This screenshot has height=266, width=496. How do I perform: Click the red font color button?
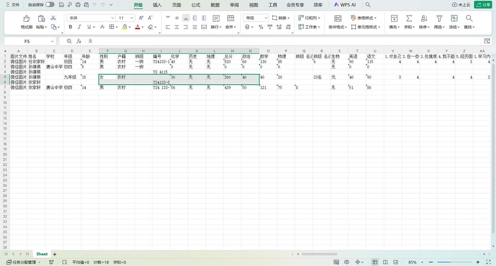[137, 27]
